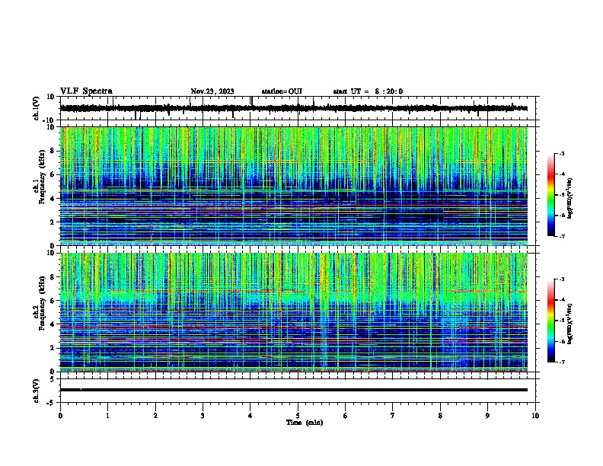
Task: Click the time axis tick label "6"
Action: (x=346, y=416)
